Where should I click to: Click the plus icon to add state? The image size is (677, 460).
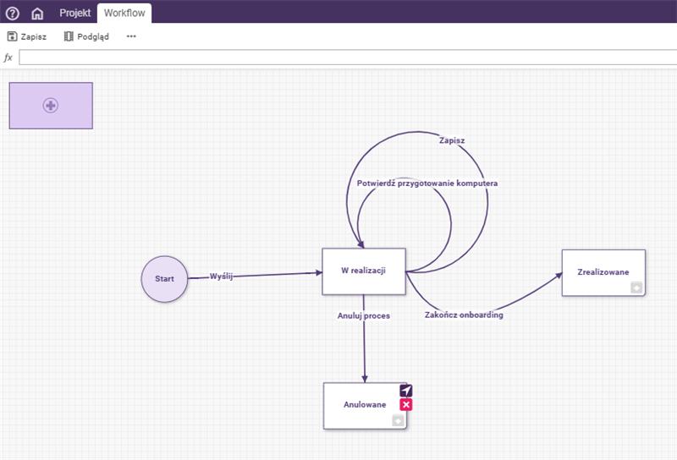51,106
